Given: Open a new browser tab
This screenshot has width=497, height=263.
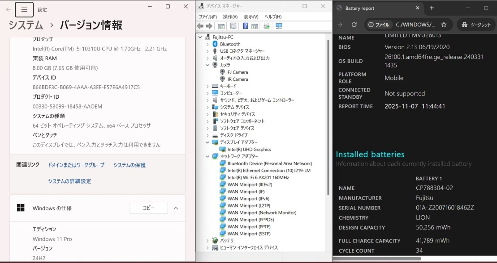Looking at the screenshot, I should (432, 8).
